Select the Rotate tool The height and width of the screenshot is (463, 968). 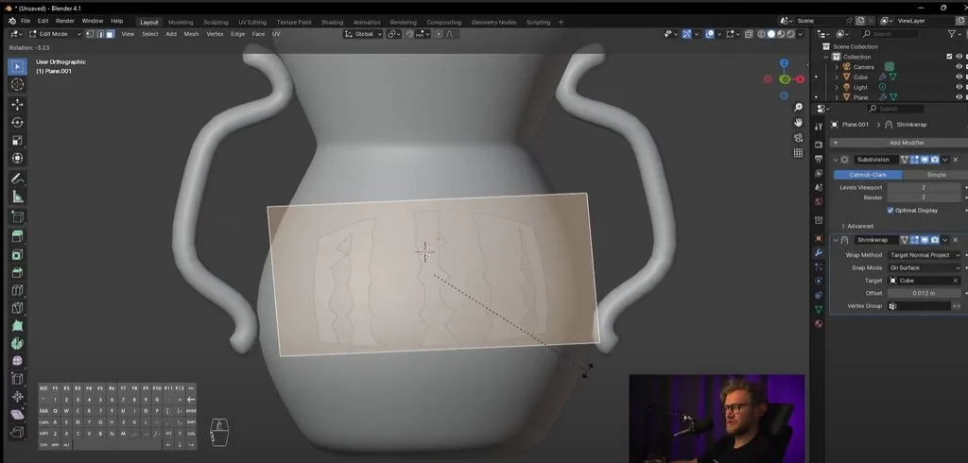(x=17, y=122)
